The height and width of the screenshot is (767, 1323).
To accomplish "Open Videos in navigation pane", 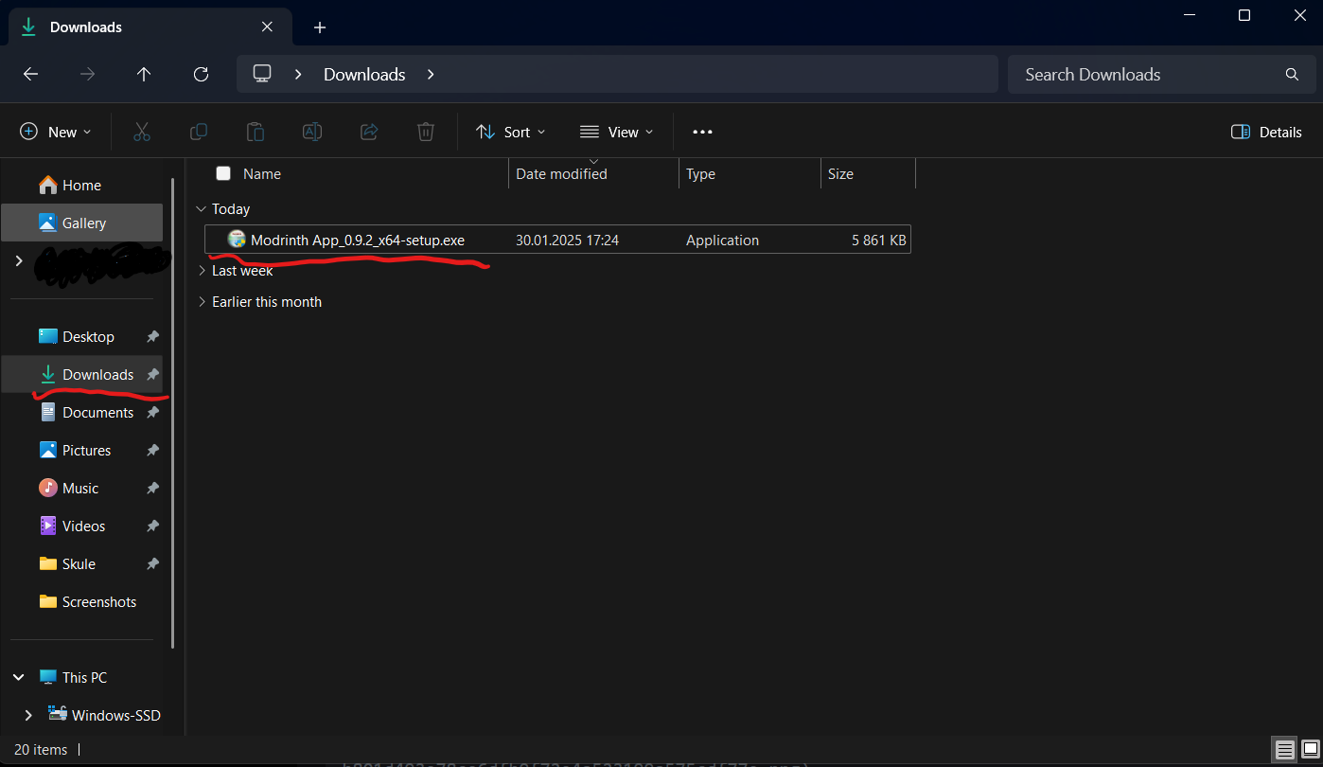I will pos(82,526).
